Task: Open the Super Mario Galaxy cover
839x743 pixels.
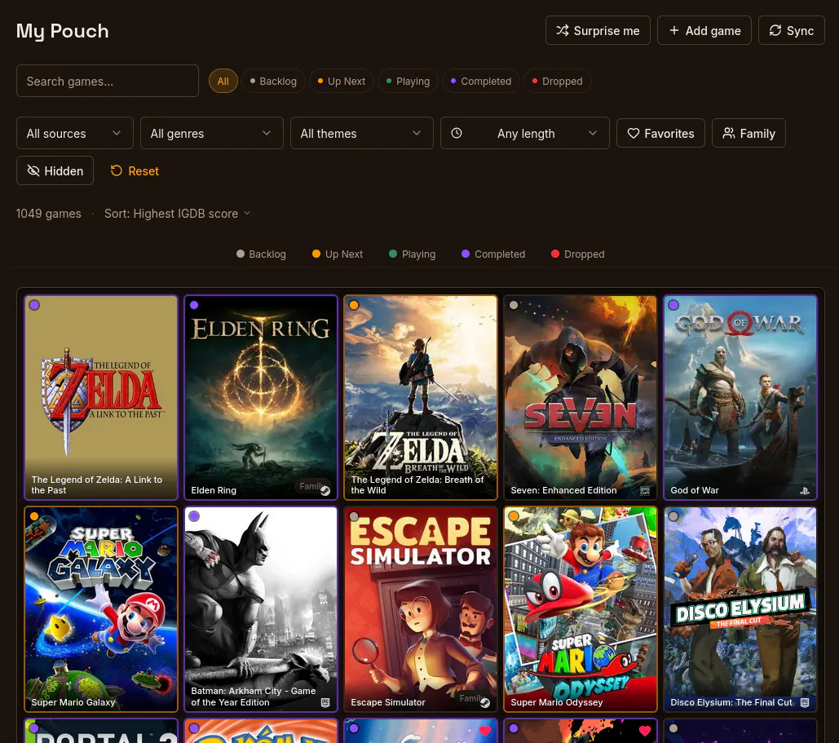Action: click(x=101, y=609)
